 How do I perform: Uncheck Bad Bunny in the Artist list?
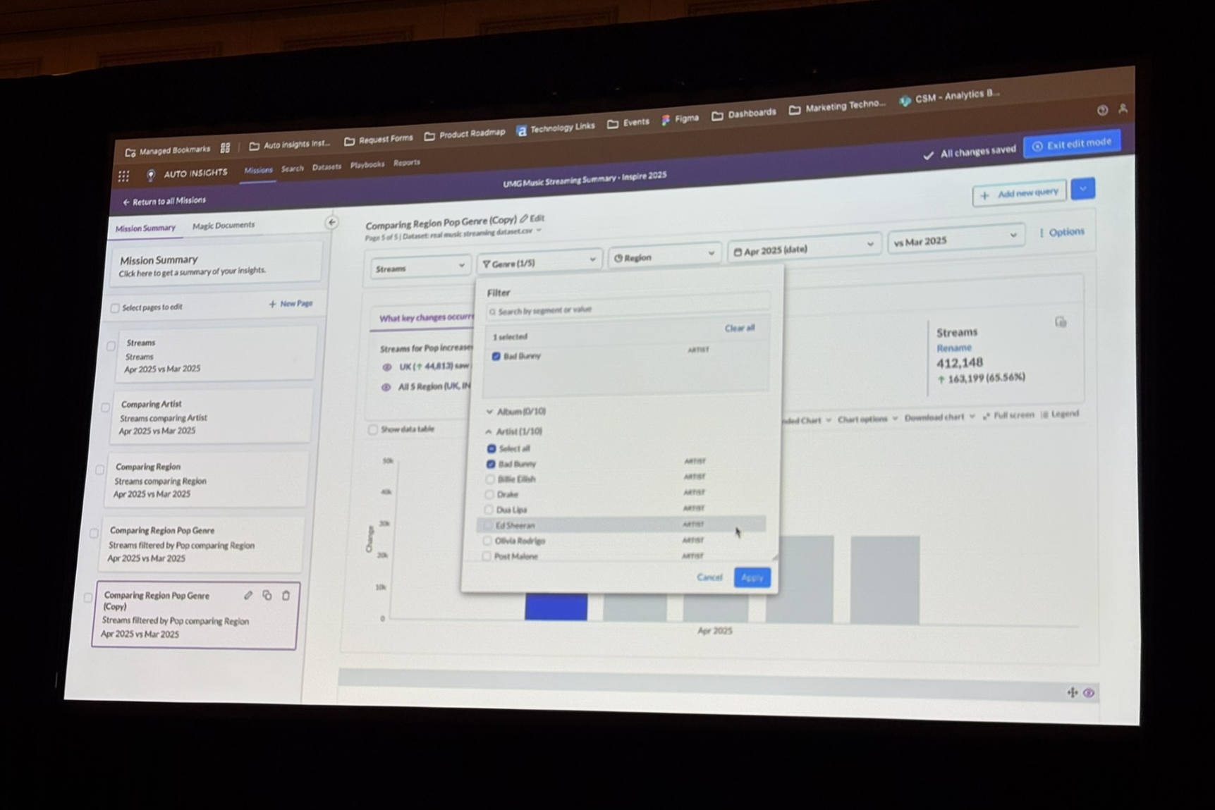point(491,465)
